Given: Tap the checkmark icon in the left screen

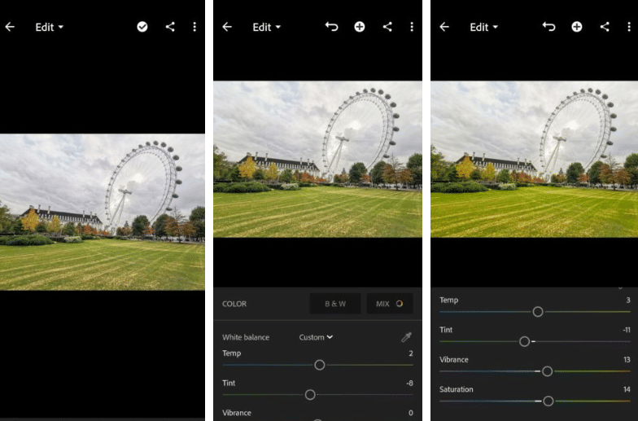Looking at the screenshot, I should tap(142, 27).
